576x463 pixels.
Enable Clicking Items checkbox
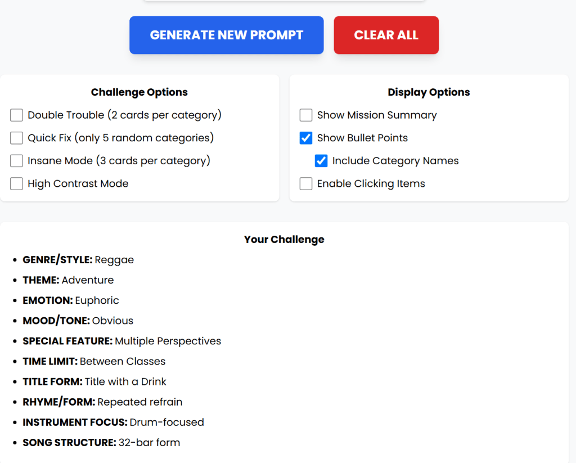(x=306, y=184)
